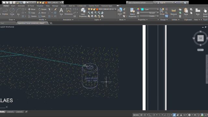This screenshot has height=117, width=208.
Task: Expand the Modify panel
Action: (x=43, y=19)
